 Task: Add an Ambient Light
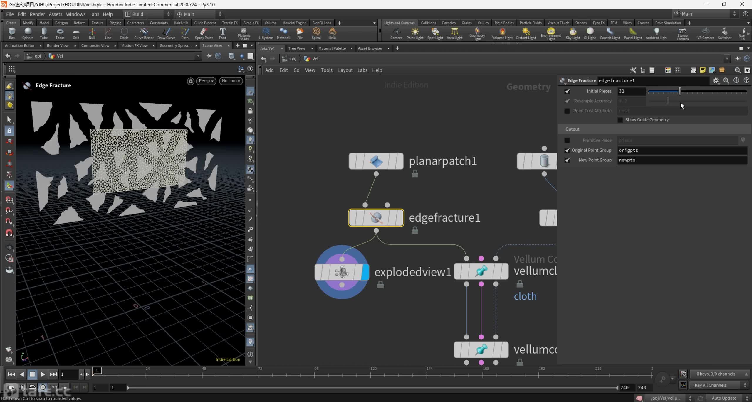pos(657,33)
